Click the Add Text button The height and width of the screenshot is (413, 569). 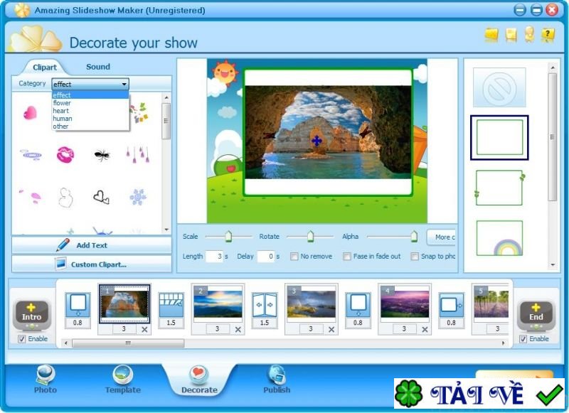(92, 245)
